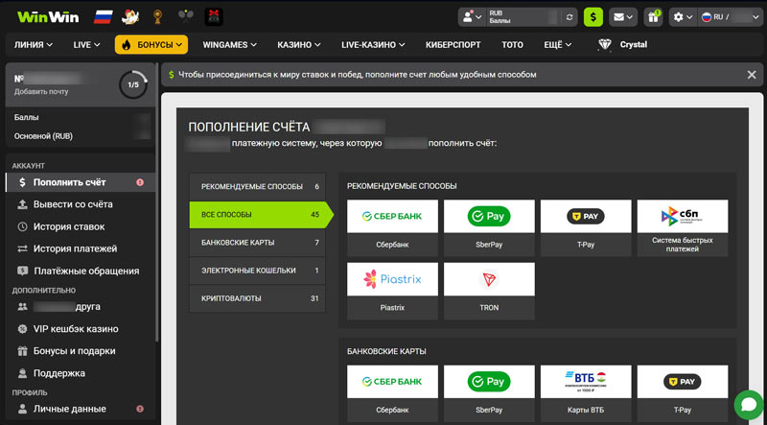Open Вывести со счёта in sidebar

[81, 204]
